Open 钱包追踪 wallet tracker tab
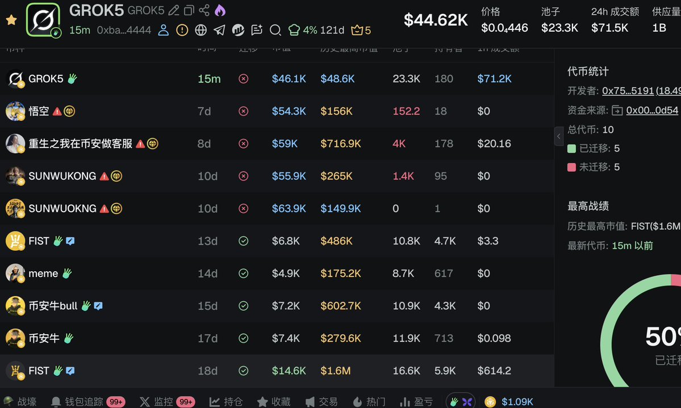 point(88,402)
